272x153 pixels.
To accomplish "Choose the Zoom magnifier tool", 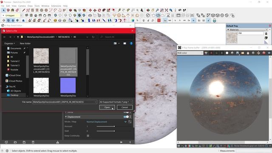I will tap(157, 10).
